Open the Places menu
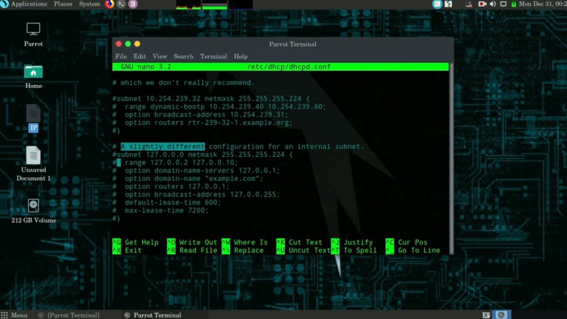 (63, 4)
